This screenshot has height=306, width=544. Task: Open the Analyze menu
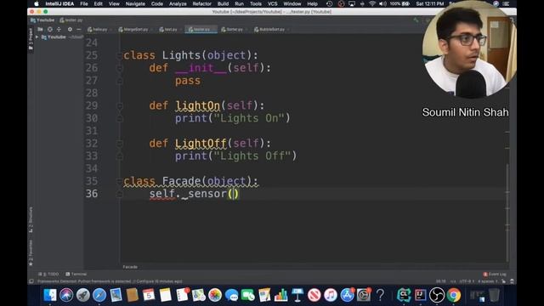point(178,3)
